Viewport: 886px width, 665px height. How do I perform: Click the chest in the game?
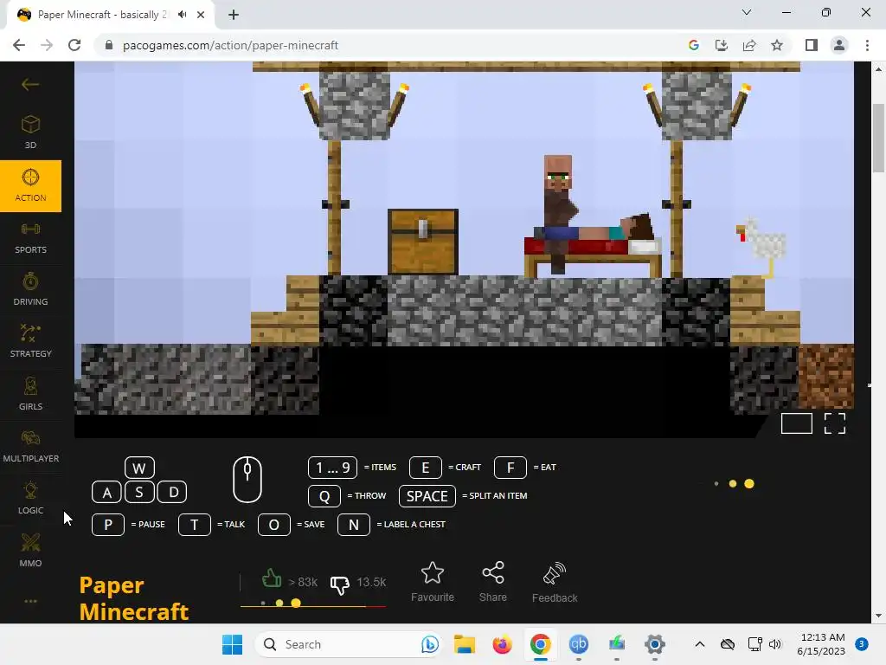[422, 242]
